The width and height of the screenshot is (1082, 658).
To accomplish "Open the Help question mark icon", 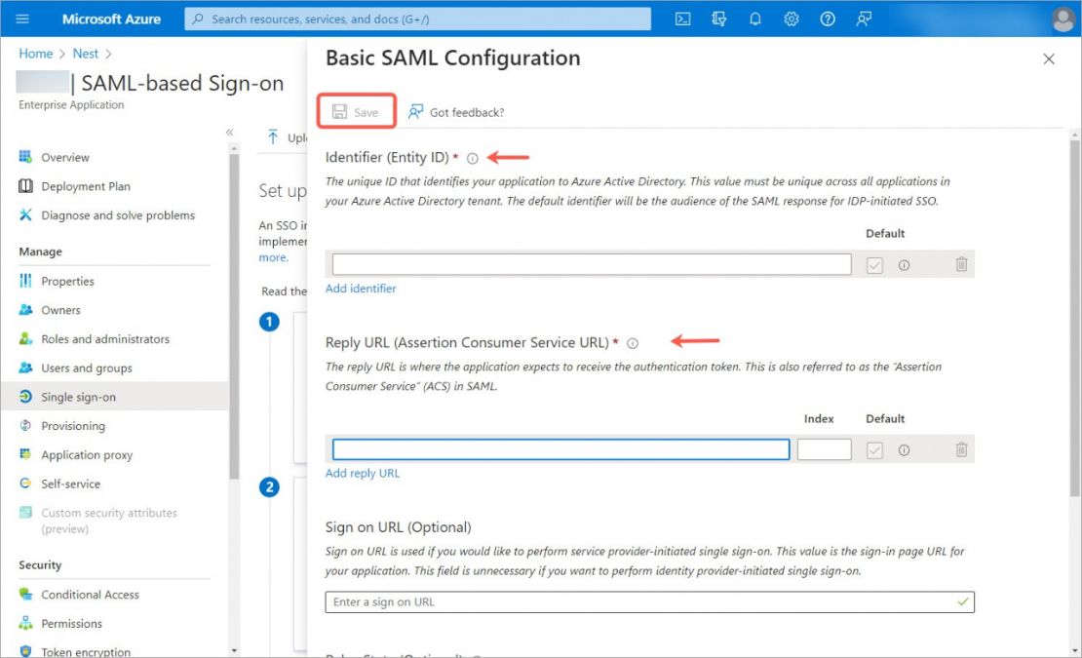I will coord(828,19).
